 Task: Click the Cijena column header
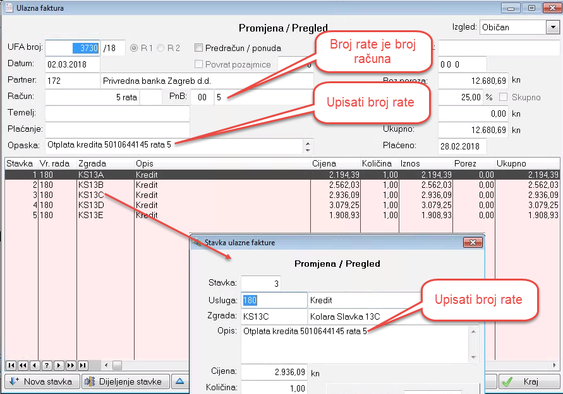coord(336,164)
